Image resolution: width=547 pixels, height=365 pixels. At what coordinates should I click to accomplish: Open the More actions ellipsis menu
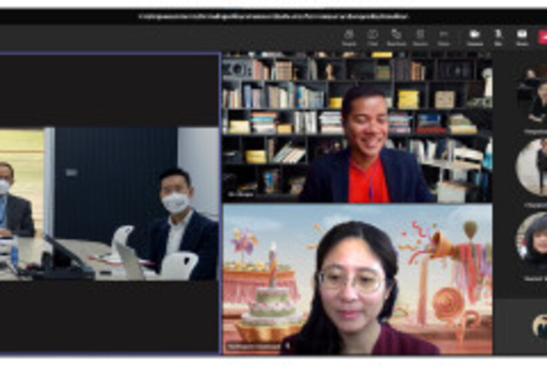pos(444,37)
